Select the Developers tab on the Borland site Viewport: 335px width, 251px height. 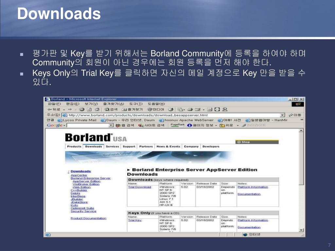point(211,146)
